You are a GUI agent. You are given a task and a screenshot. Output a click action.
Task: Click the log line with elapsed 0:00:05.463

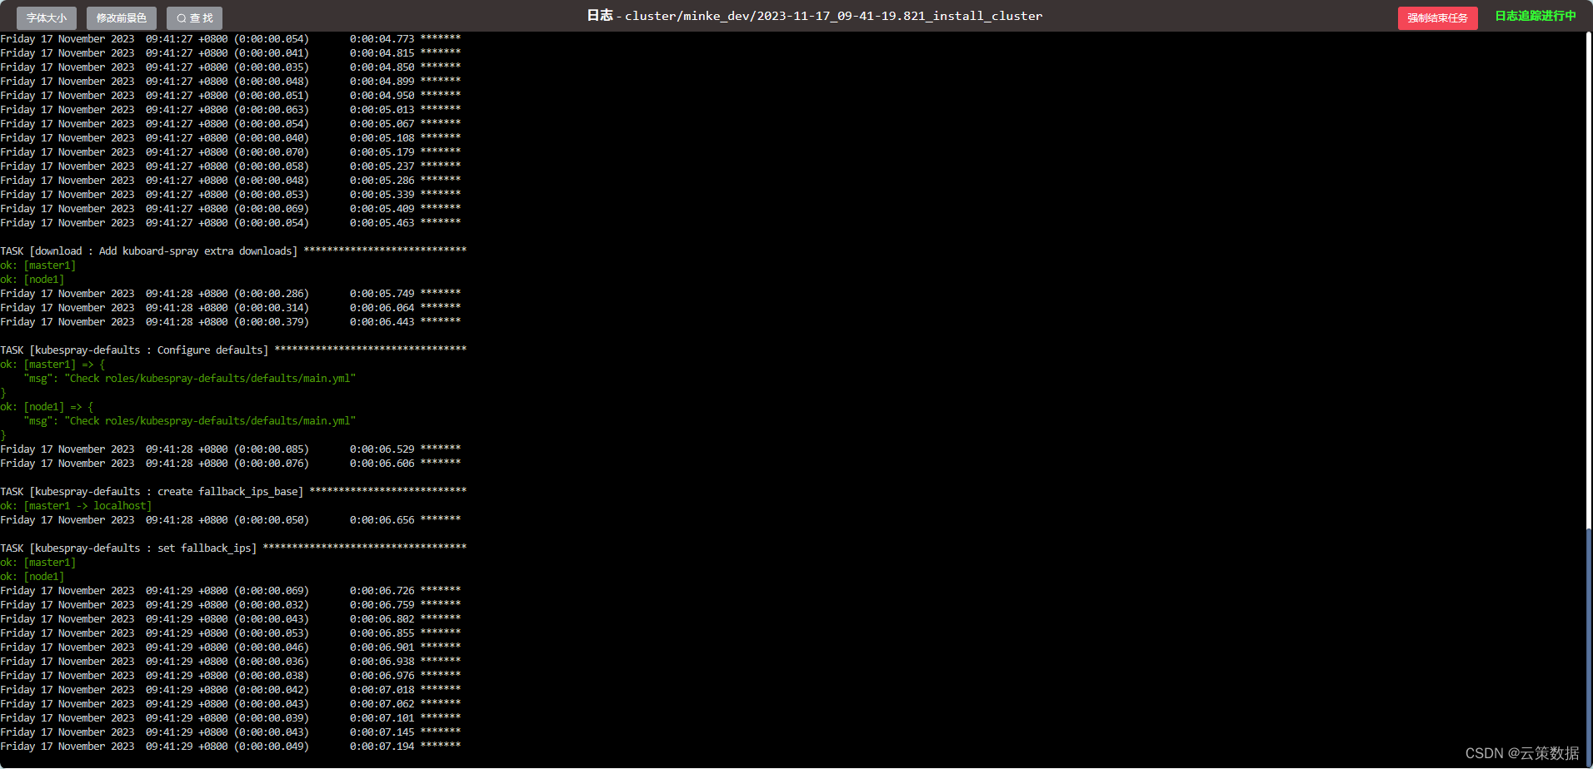pos(231,222)
